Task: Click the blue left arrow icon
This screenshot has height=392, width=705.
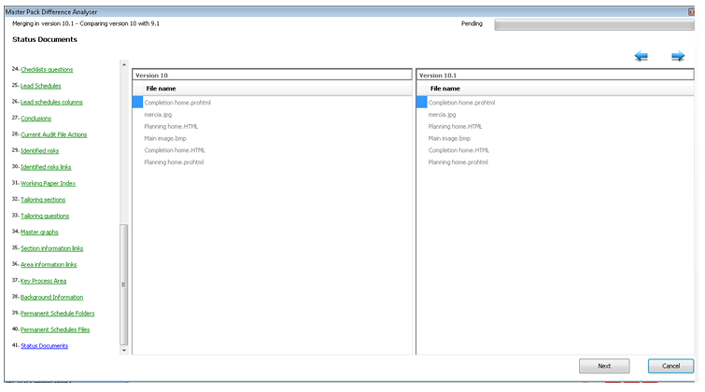Action: coord(642,56)
